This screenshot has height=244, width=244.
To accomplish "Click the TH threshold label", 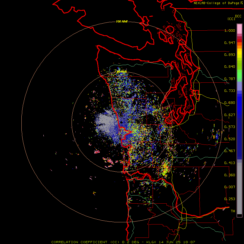I will pos(233,211).
